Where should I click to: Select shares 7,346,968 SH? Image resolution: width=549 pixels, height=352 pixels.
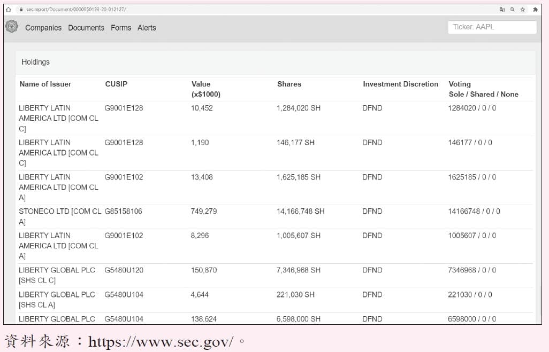coord(299,270)
